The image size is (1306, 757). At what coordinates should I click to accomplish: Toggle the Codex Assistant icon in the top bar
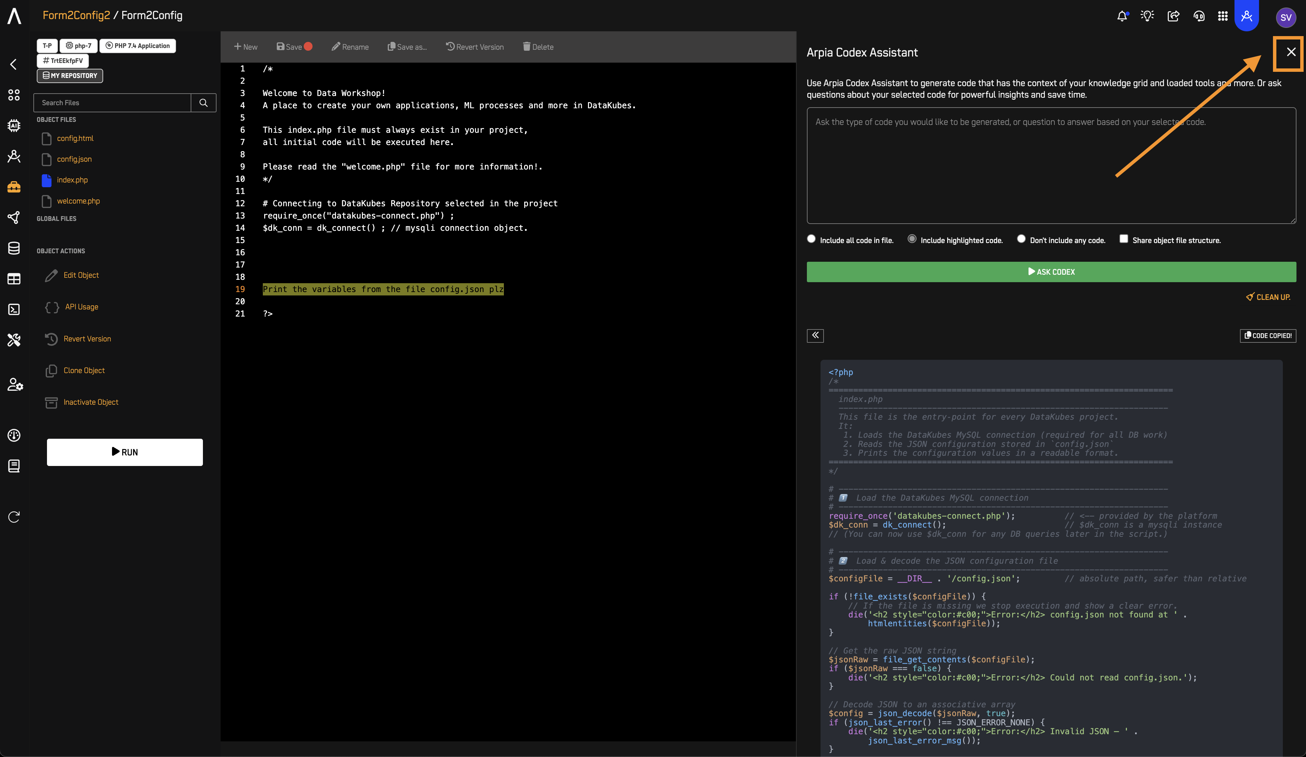[1246, 16]
